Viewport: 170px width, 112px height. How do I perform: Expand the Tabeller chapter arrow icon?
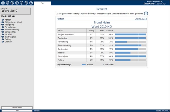pos(3,35)
